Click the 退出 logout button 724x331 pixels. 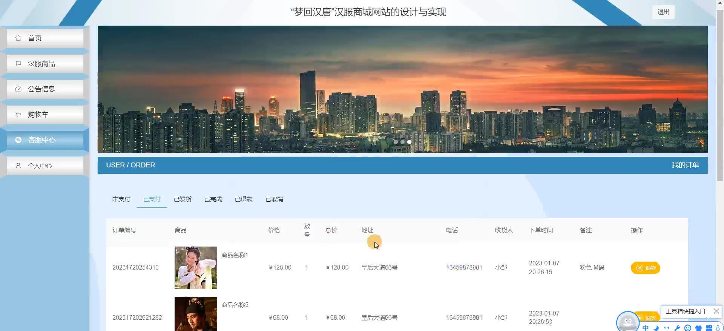point(663,12)
